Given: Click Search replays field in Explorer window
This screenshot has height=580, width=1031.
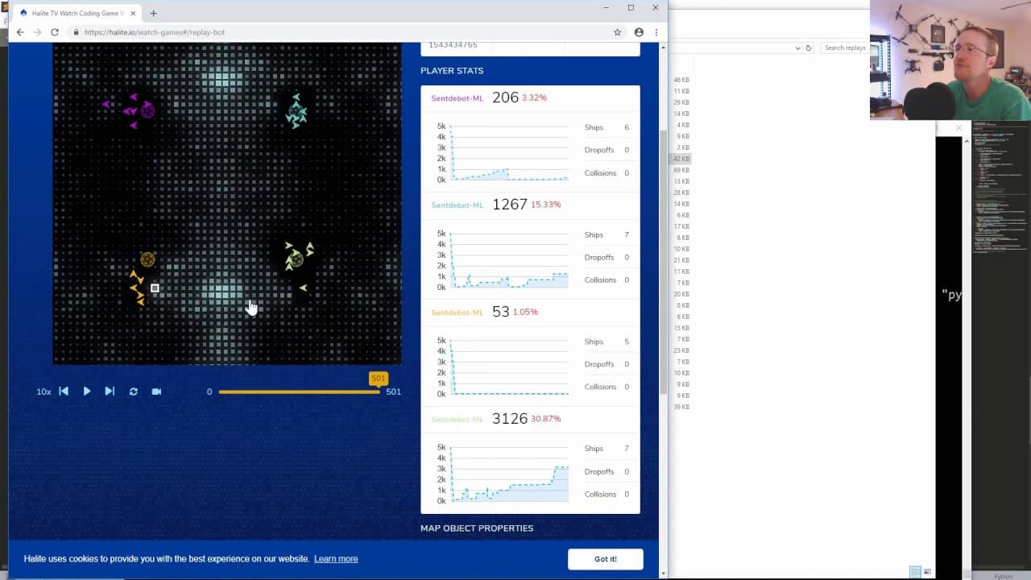Looking at the screenshot, I should [843, 48].
